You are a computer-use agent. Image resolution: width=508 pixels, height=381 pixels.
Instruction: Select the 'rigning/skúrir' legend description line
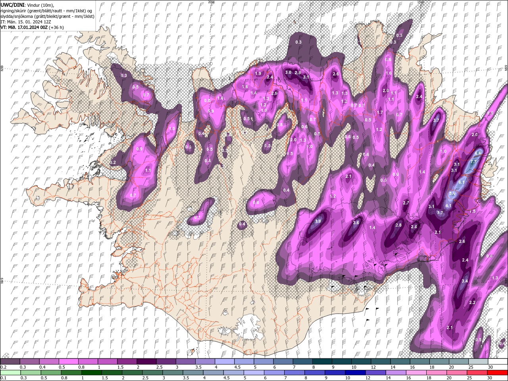pos(47,11)
